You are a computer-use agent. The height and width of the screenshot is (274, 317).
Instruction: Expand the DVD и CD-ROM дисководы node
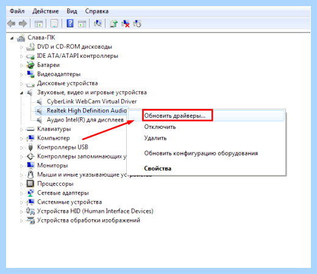(x=21, y=47)
